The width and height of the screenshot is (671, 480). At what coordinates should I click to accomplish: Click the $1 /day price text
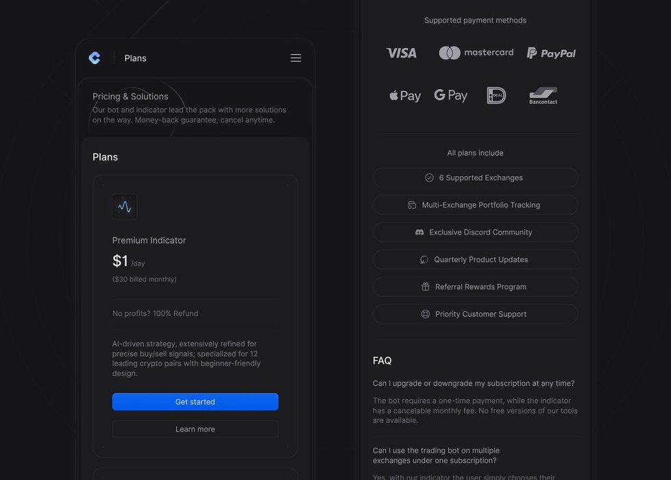pyautogui.click(x=128, y=261)
